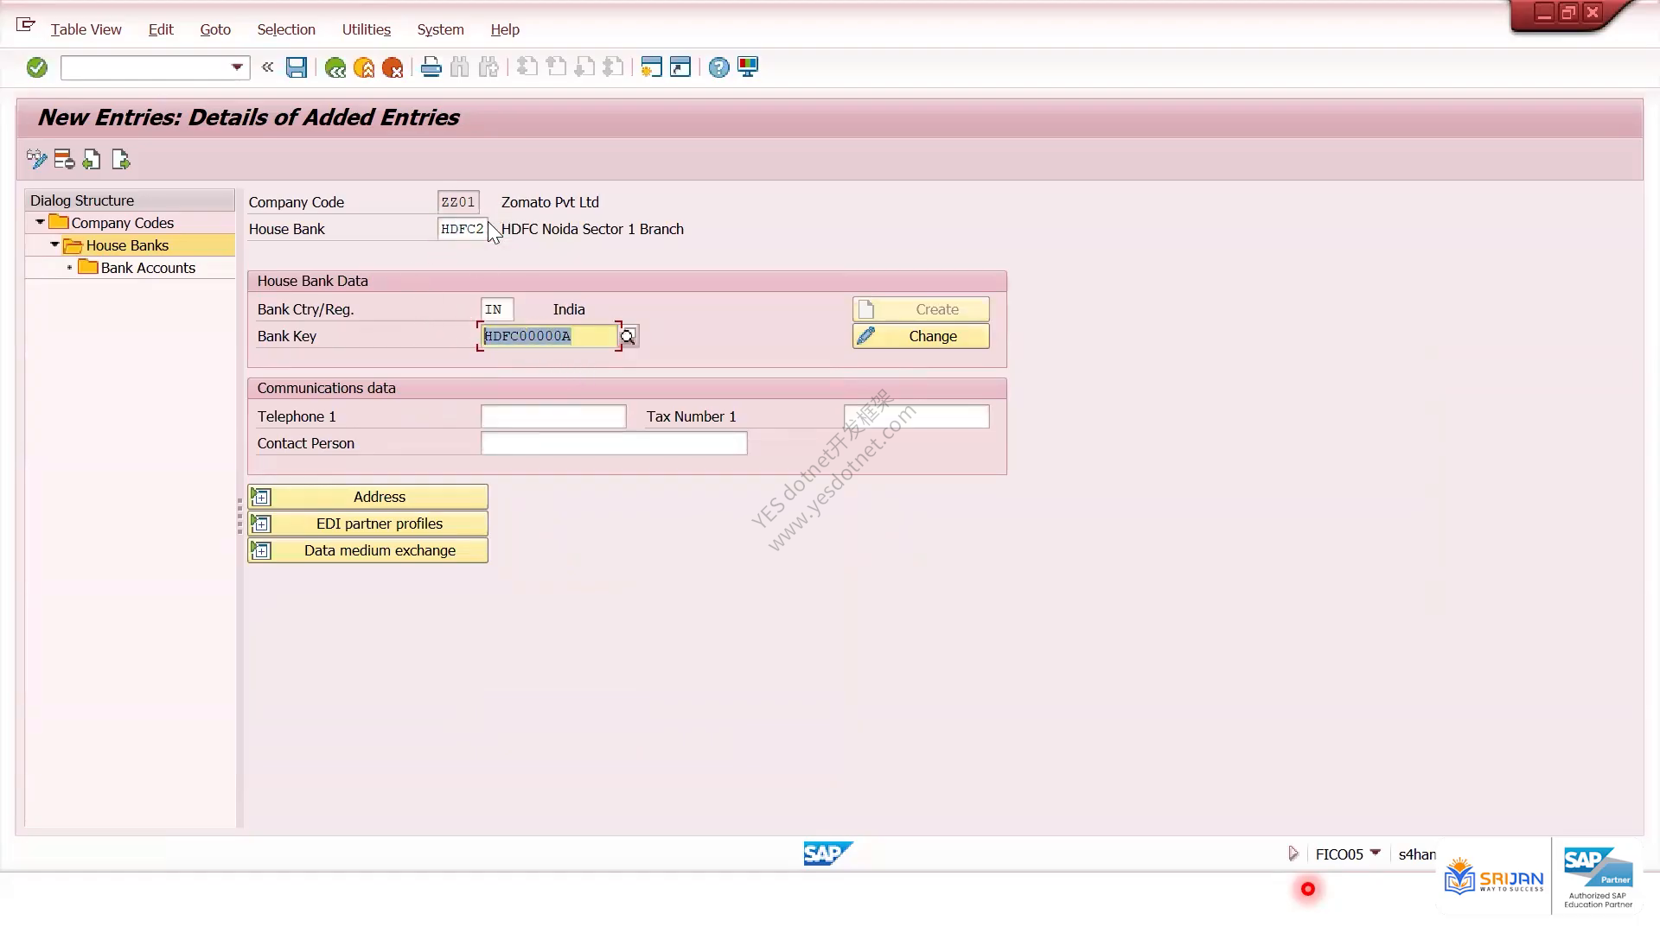Go to Previous Page icon
1660x933 pixels.
click(556, 67)
